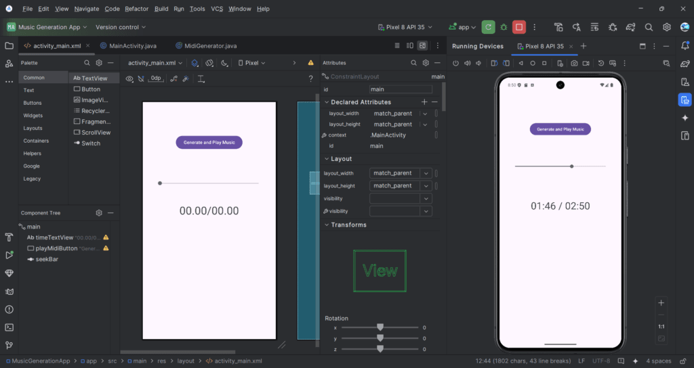This screenshot has width=694, height=368.
Task: Open the Terminal tool window
Action: click(x=9, y=327)
